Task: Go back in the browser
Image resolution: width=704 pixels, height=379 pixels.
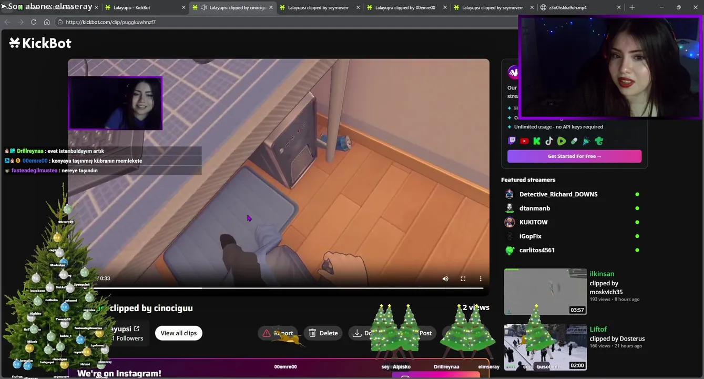Action: [7, 22]
